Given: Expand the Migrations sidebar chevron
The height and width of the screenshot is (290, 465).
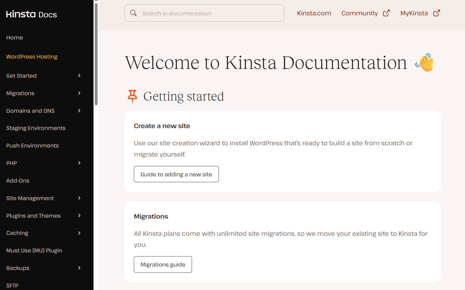Looking at the screenshot, I should click(79, 93).
